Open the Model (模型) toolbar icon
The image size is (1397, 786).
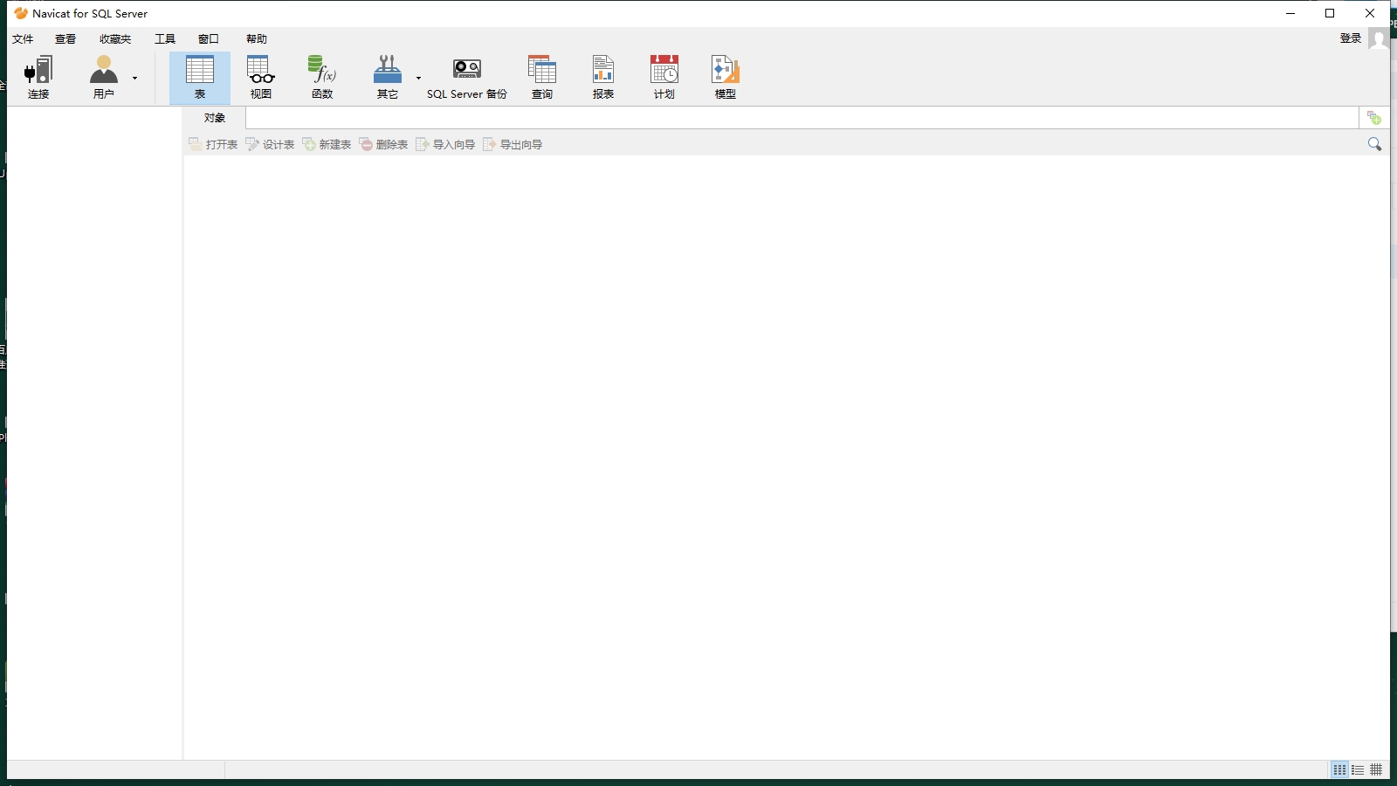[726, 77]
